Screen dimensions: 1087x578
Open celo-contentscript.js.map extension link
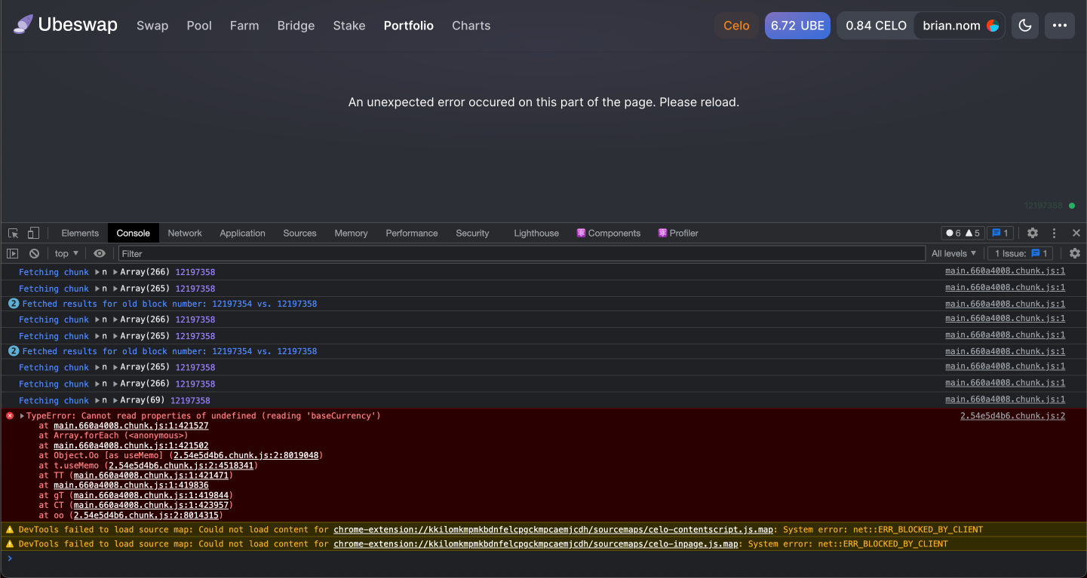[x=553, y=529]
